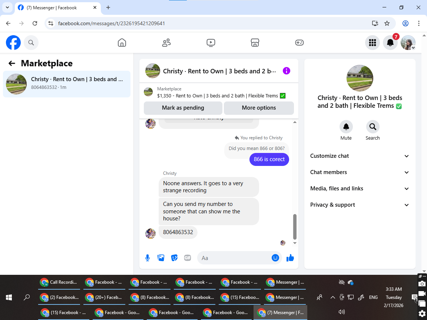Choose a sticker icon

click(174, 258)
